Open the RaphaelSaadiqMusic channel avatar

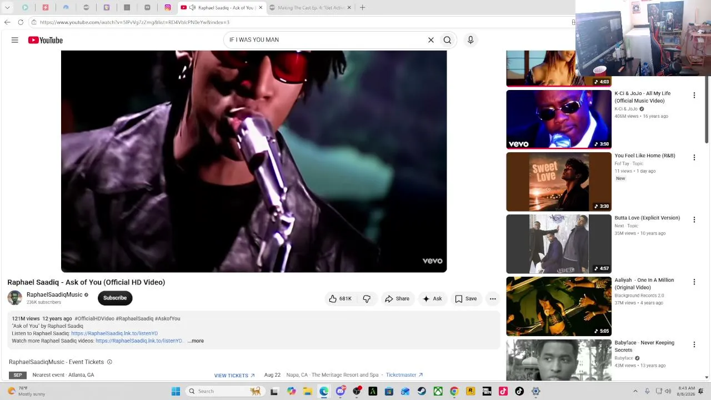pos(15,298)
